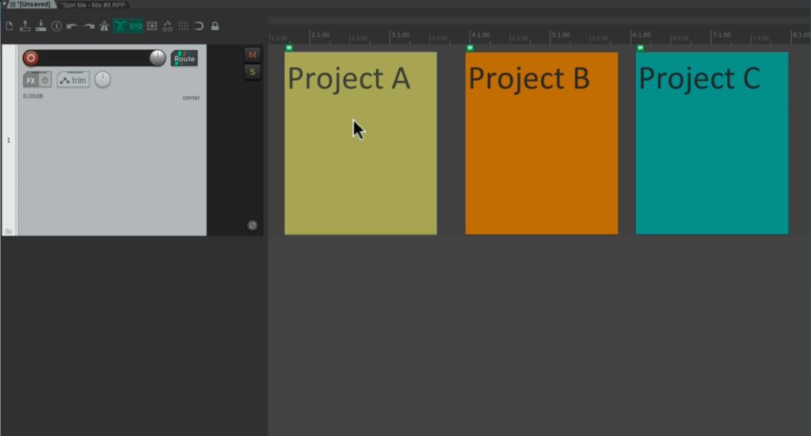Toggle snap magnet icon

(199, 26)
